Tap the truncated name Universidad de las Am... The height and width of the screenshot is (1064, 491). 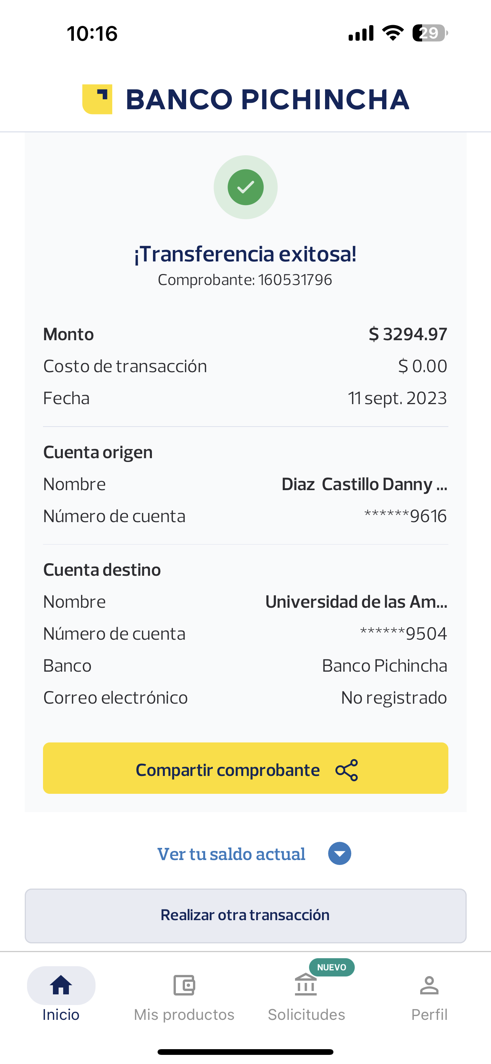pos(356,602)
